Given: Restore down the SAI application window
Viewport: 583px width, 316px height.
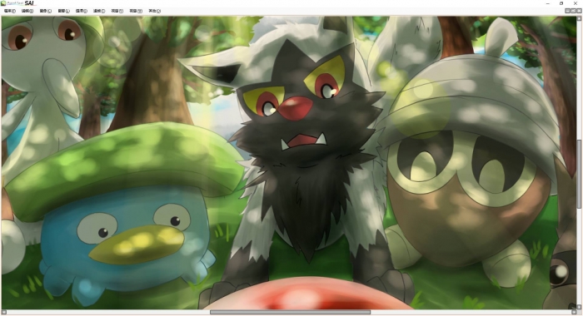Looking at the screenshot, I should pyautogui.click(x=561, y=3).
